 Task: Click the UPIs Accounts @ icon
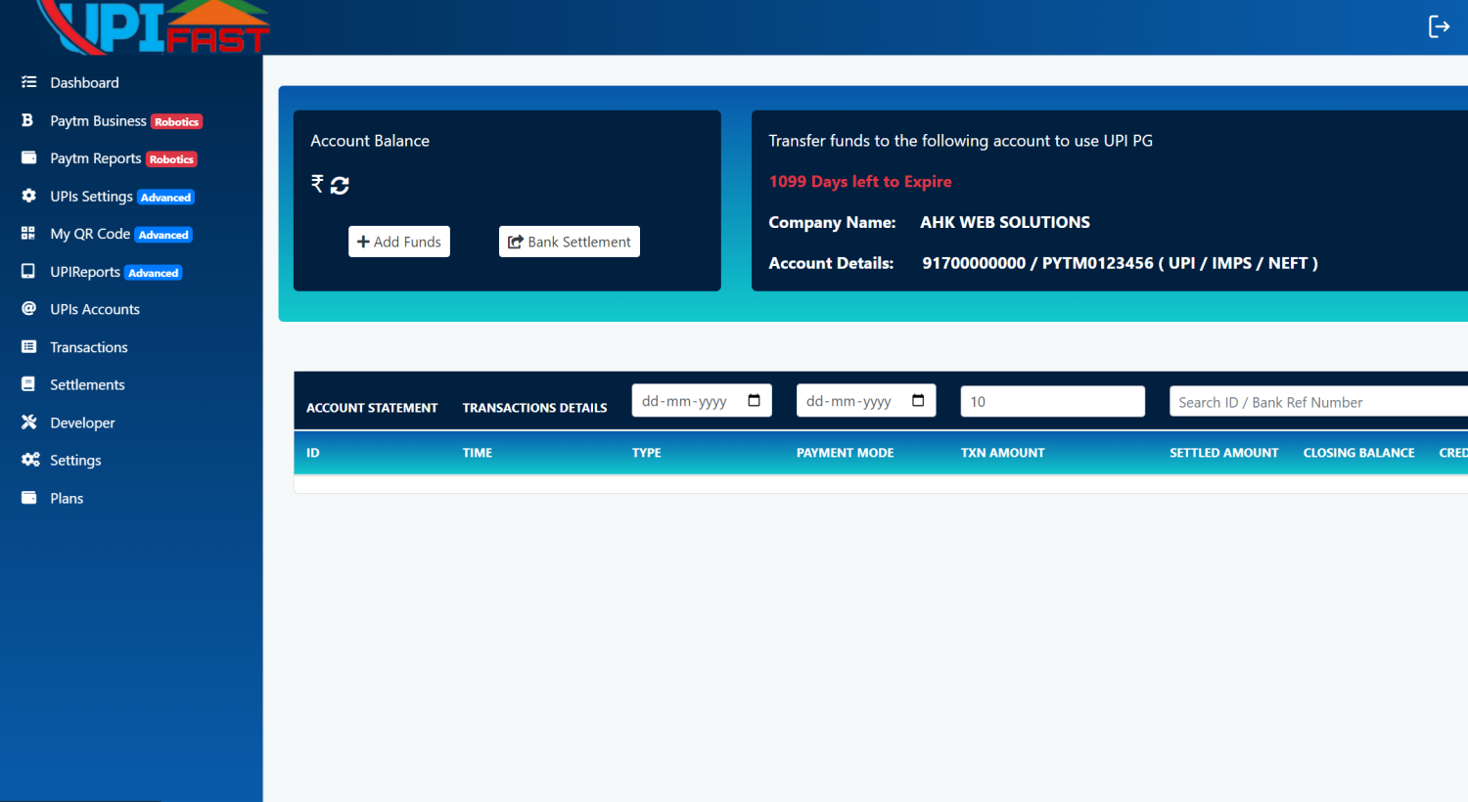(x=28, y=309)
